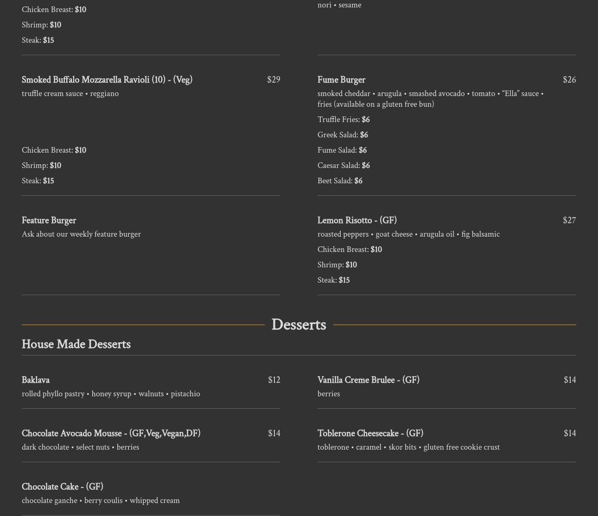Select the Baklava dessert title
This screenshot has width=598, height=516.
pyautogui.click(x=36, y=380)
